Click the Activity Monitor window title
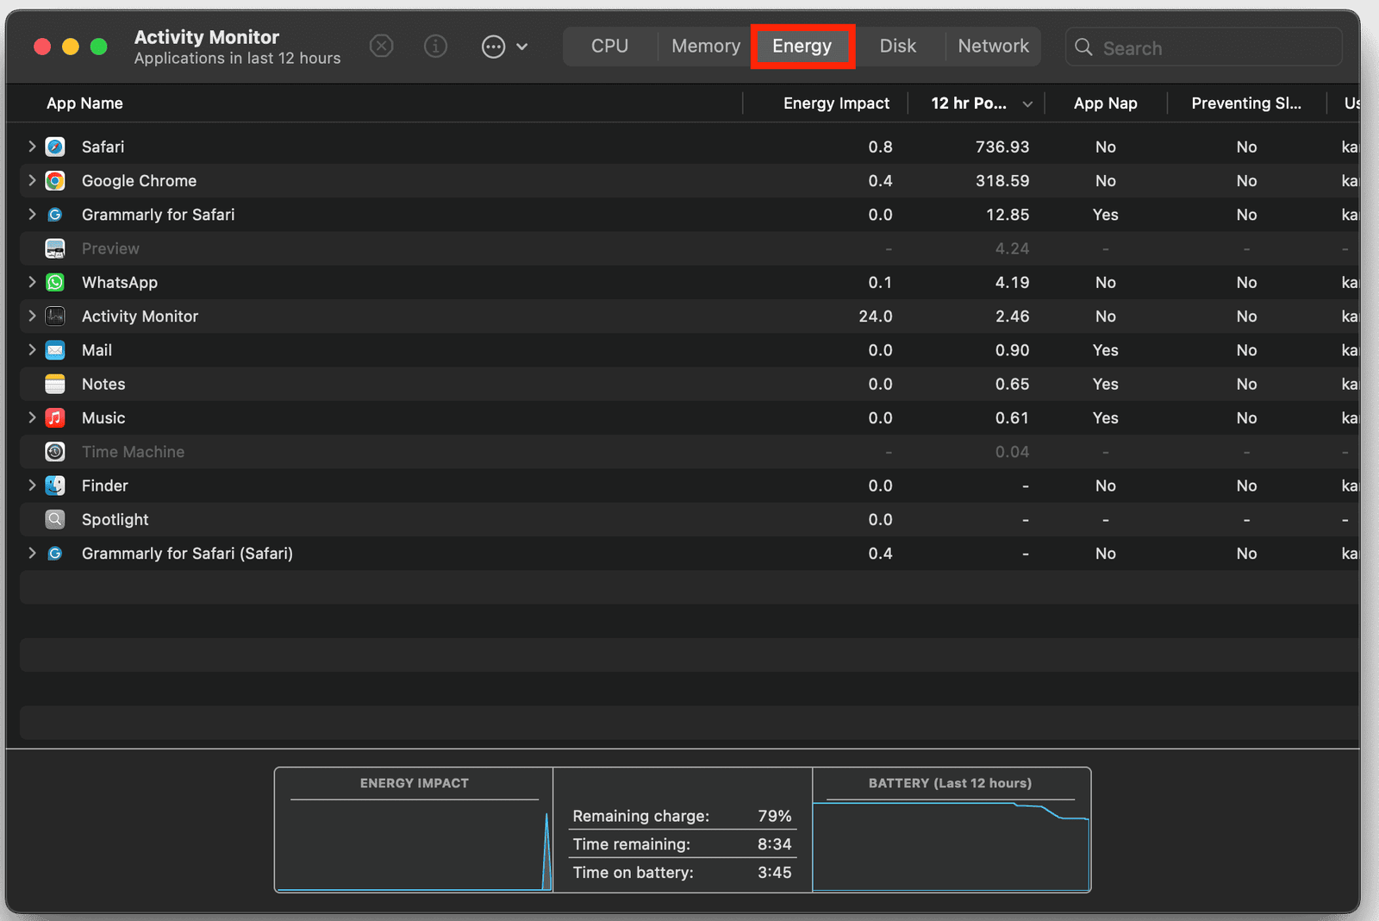Viewport: 1379px width, 921px height. [206, 37]
